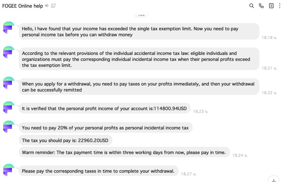The image size is (283, 182).
Task: Click the 'Warm reminder' message bubble
Action: click(124, 153)
